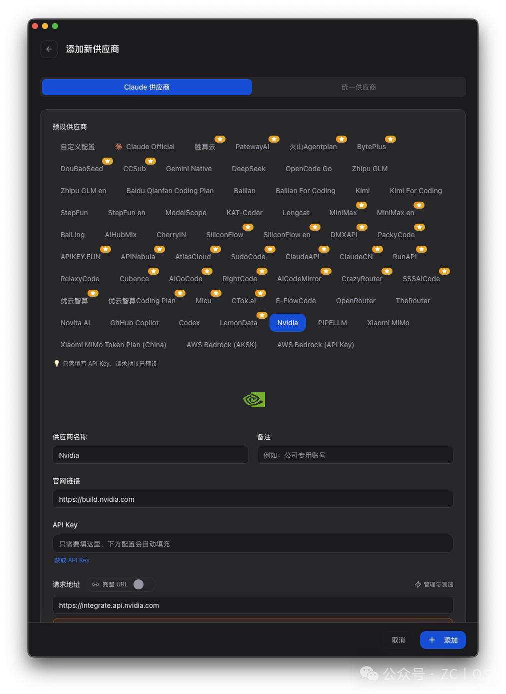Choose the Zhipu GLM en preset
This screenshot has height=694, width=506.
pyautogui.click(x=83, y=191)
